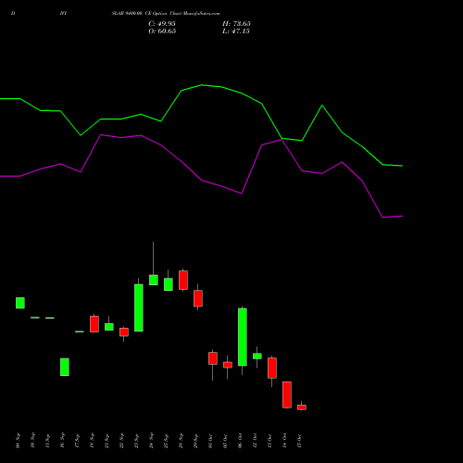This screenshot has width=463, height=463.
Task: Select the last red candle on the chart
Action: 302,407
